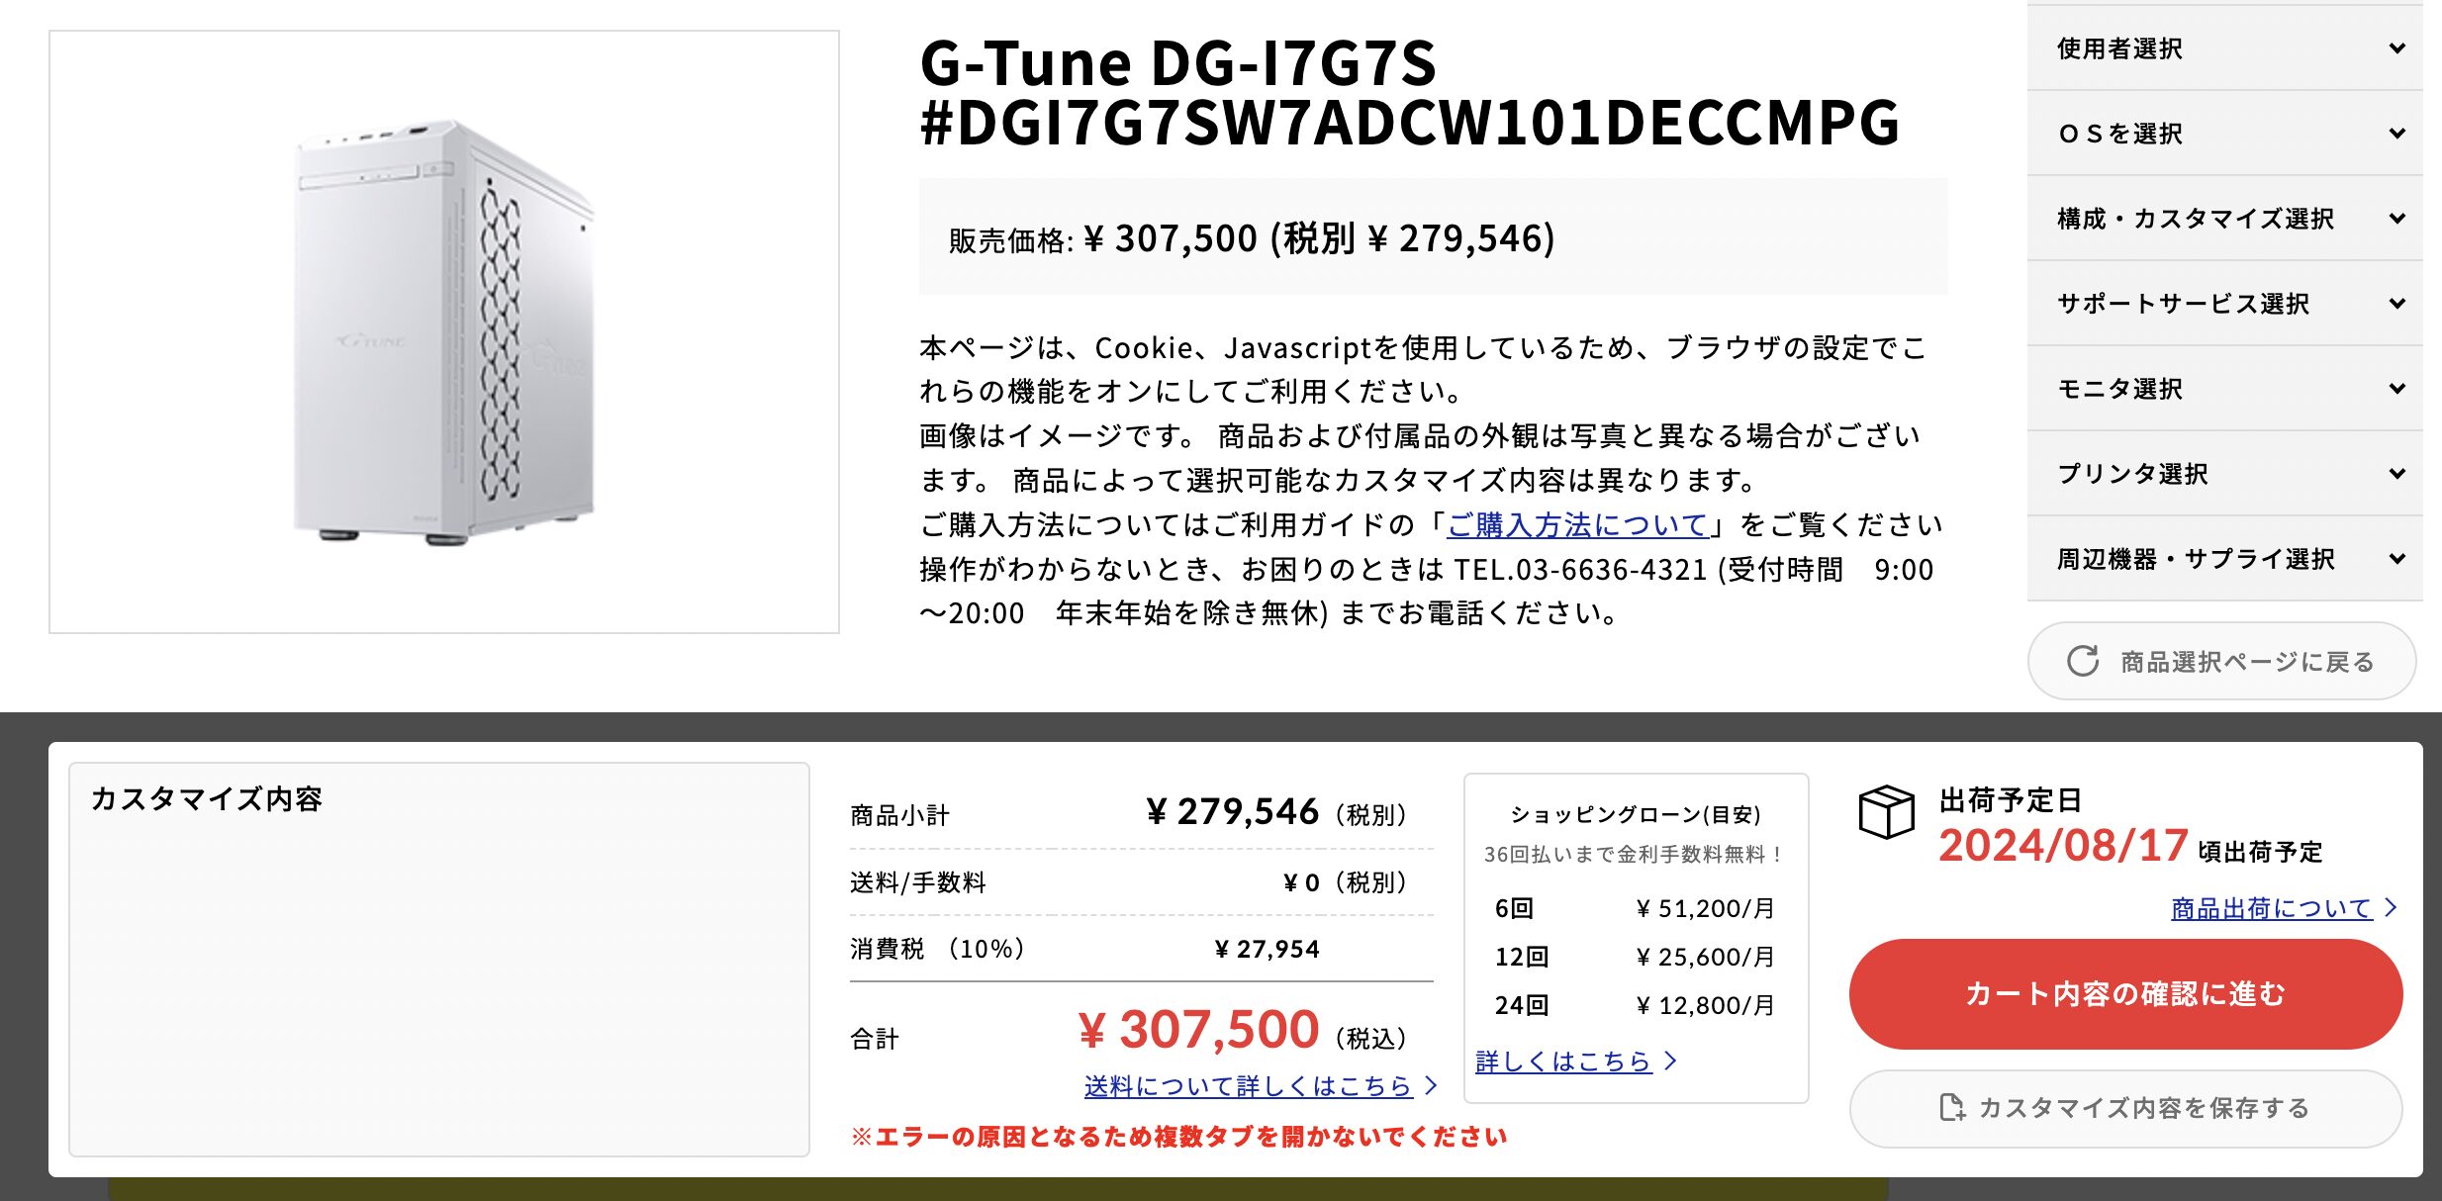Click the 販売価格 ￥307,500 price line
This screenshot has height=1201, width=2442.
(1252, 238)
